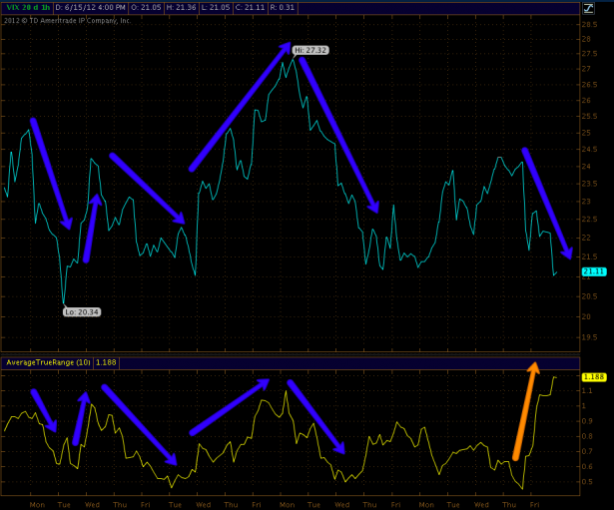Viewport: 614px width, 510px height.
Task: Click the C: 21.11 close value in header
Action: click(256, 8)
